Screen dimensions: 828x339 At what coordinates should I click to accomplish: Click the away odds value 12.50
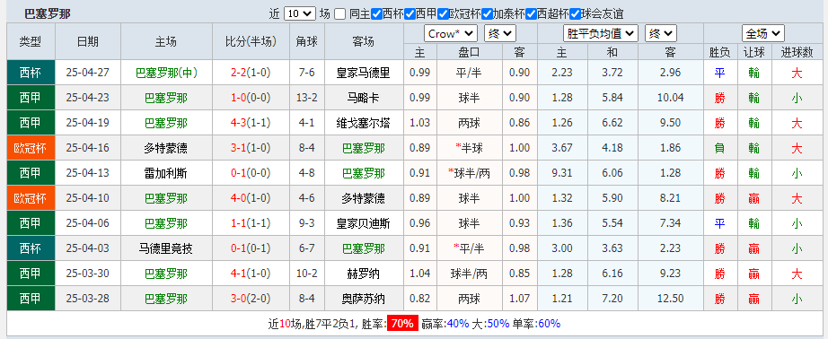tap(671, 299)
